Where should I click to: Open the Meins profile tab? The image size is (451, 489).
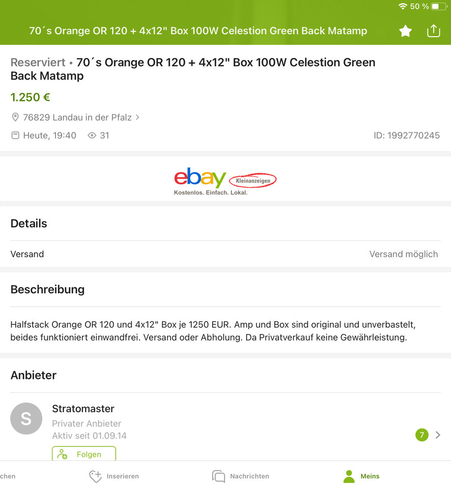click(x=361, y=476)
